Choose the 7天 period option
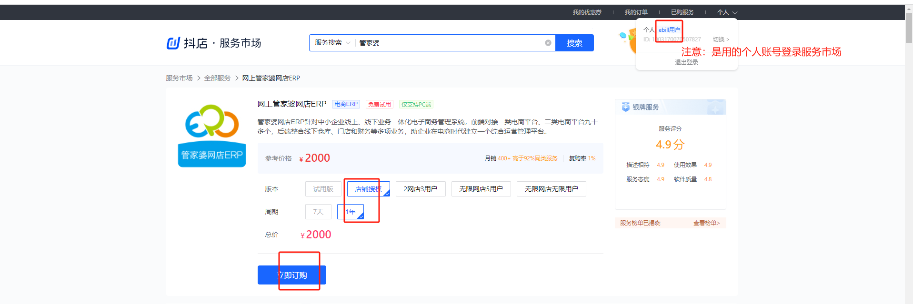Viewport: 913px width, 304px height. 318,212
